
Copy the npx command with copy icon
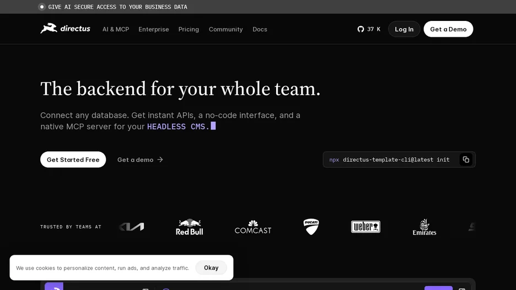[x=466, y=160]
